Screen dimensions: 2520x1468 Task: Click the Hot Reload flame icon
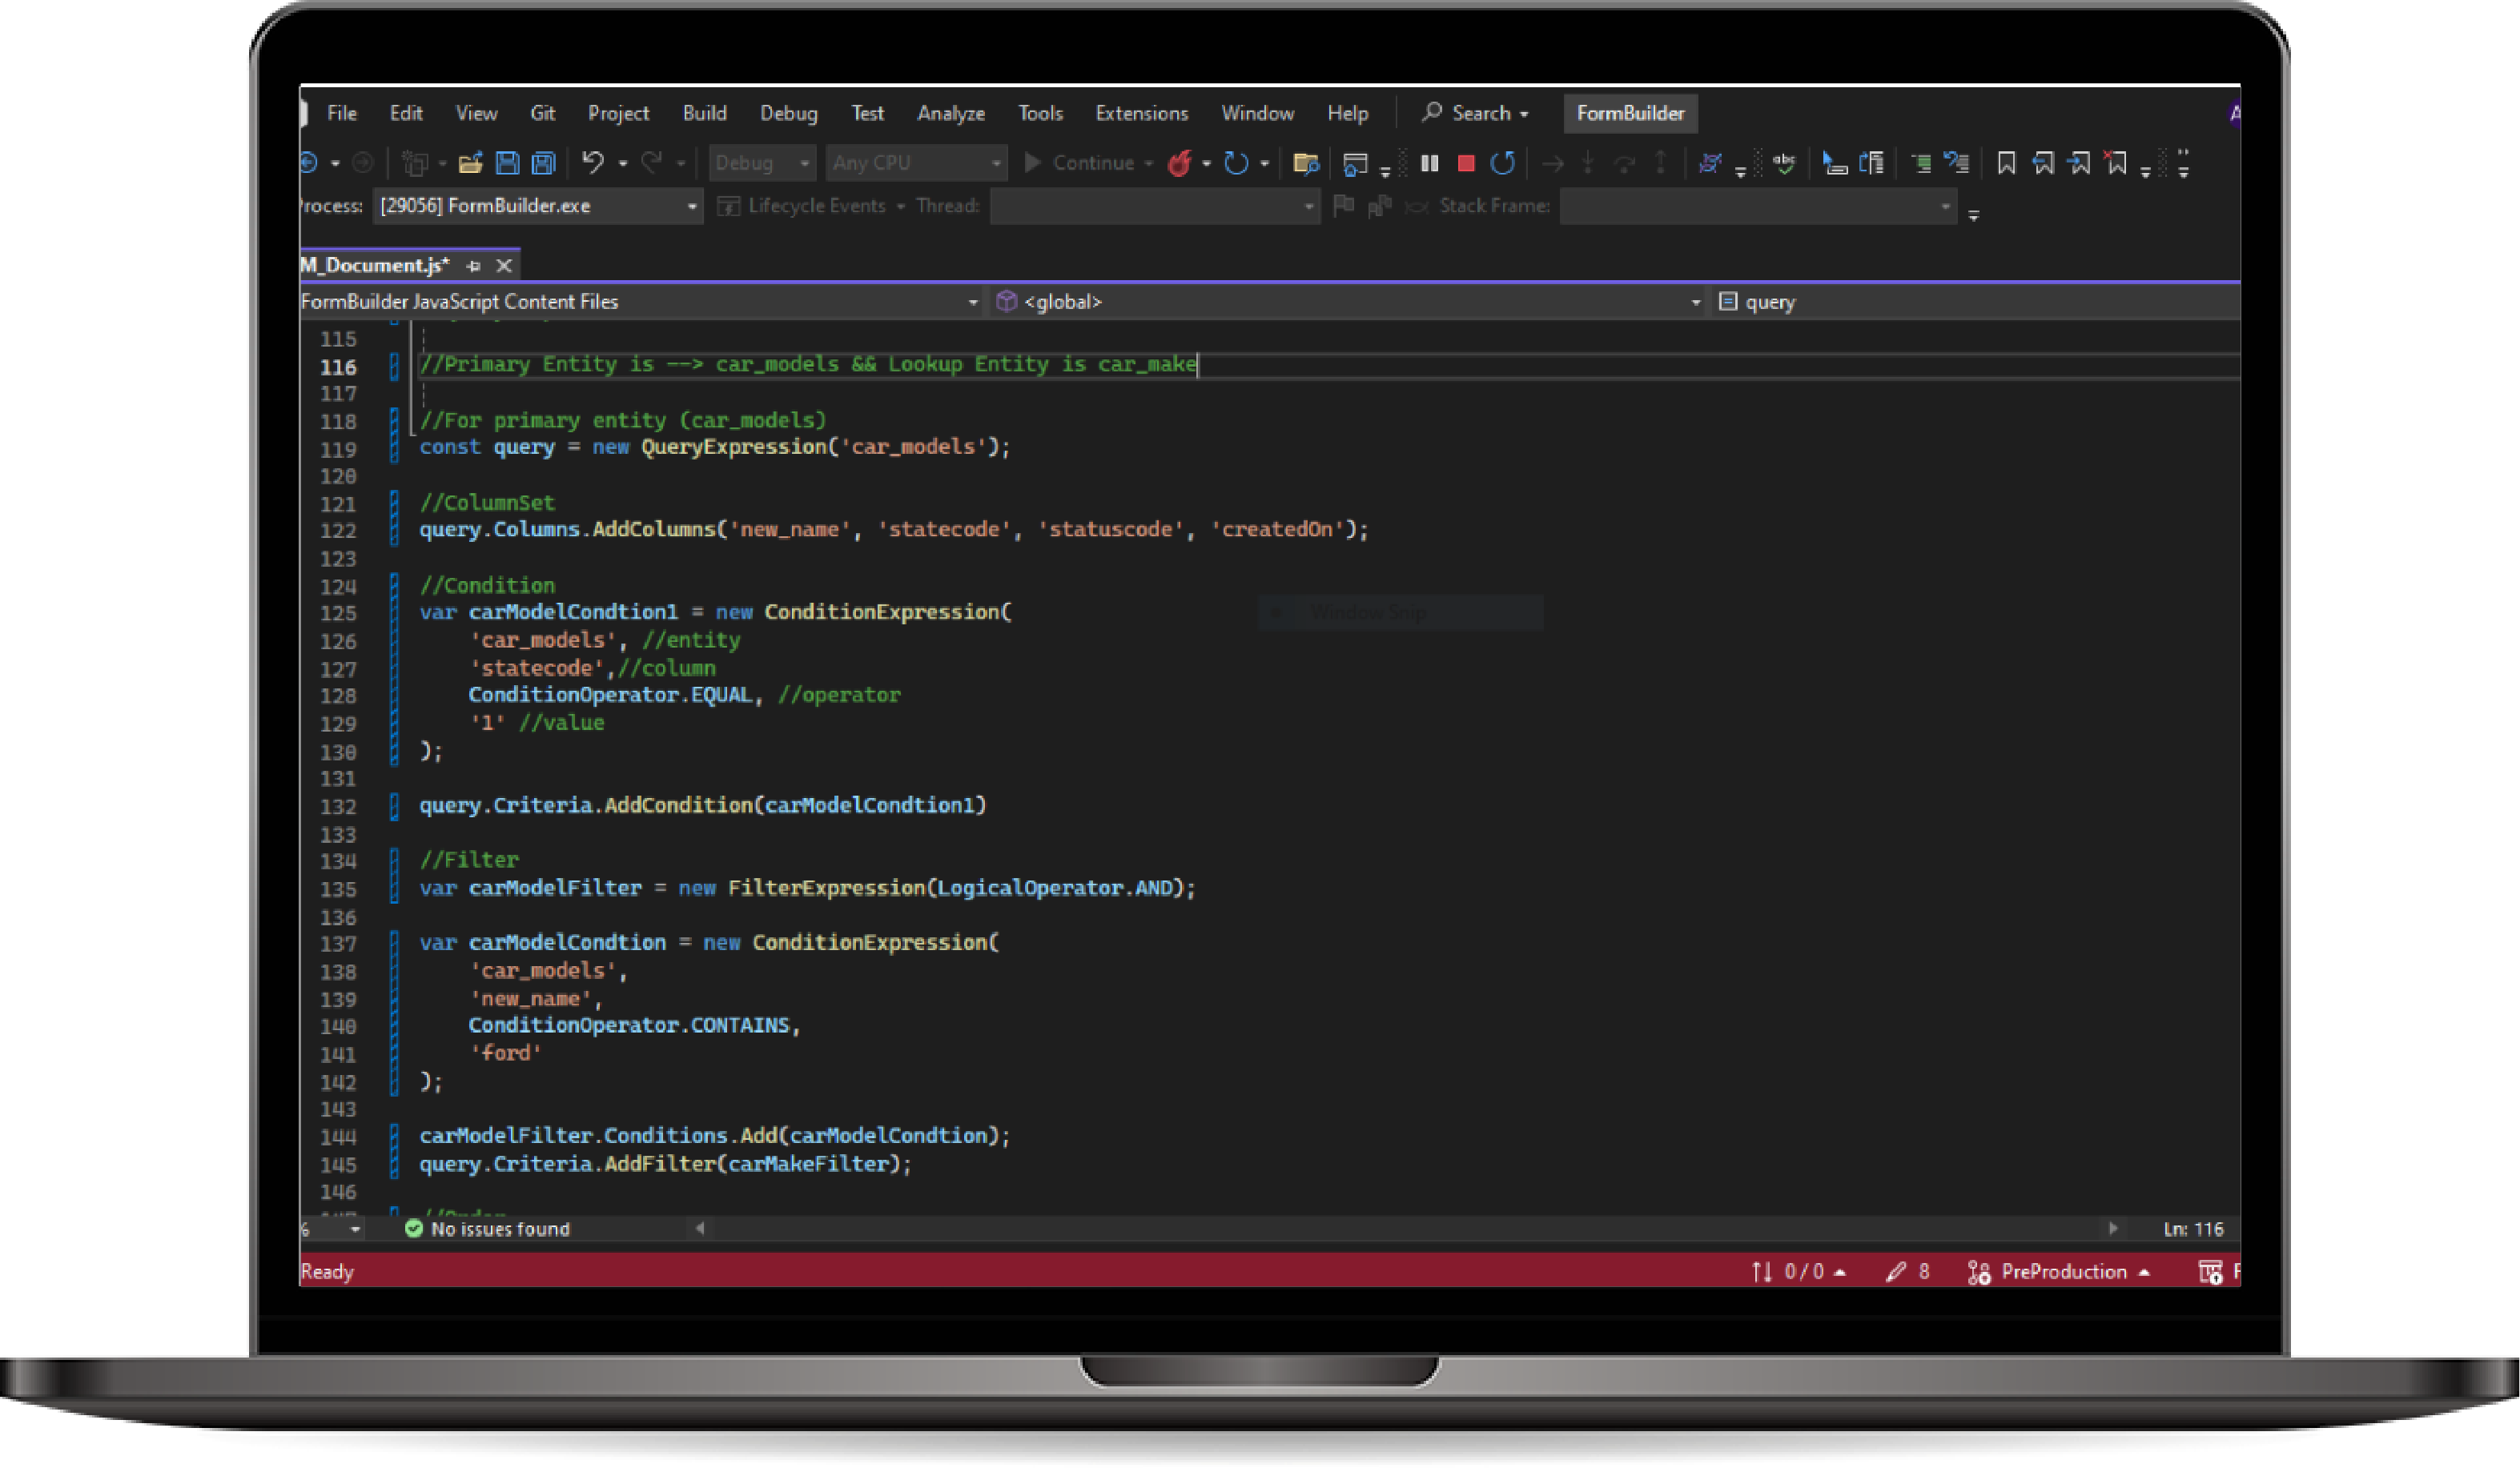click(1180, 163)
